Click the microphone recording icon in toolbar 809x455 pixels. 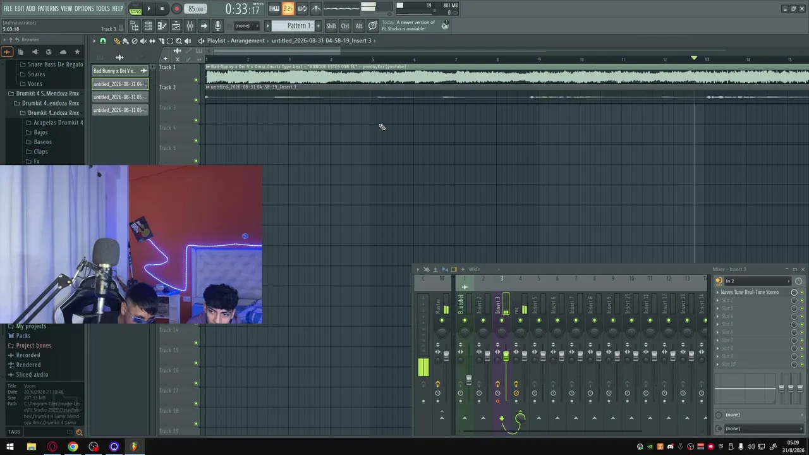point(217,26)
